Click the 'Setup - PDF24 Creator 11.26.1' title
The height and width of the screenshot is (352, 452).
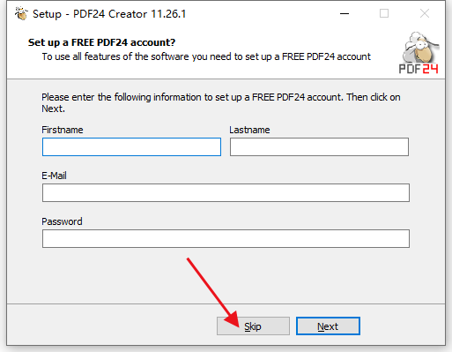109,14
